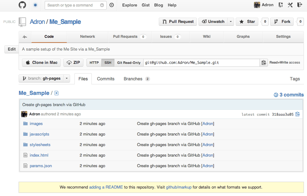Click the create new file plus icon
Image resolution: width=307 pixels, height=196 pixels.
[x=56, y=93]
